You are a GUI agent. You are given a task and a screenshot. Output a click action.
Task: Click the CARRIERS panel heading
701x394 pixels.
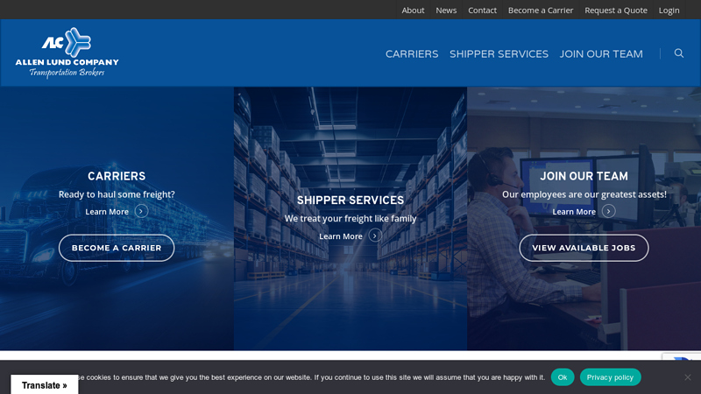pyautogui.click(x=117, y=177)
